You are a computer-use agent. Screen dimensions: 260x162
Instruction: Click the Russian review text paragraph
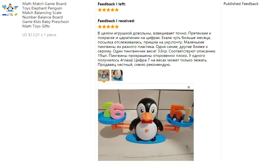pos(156,49)
